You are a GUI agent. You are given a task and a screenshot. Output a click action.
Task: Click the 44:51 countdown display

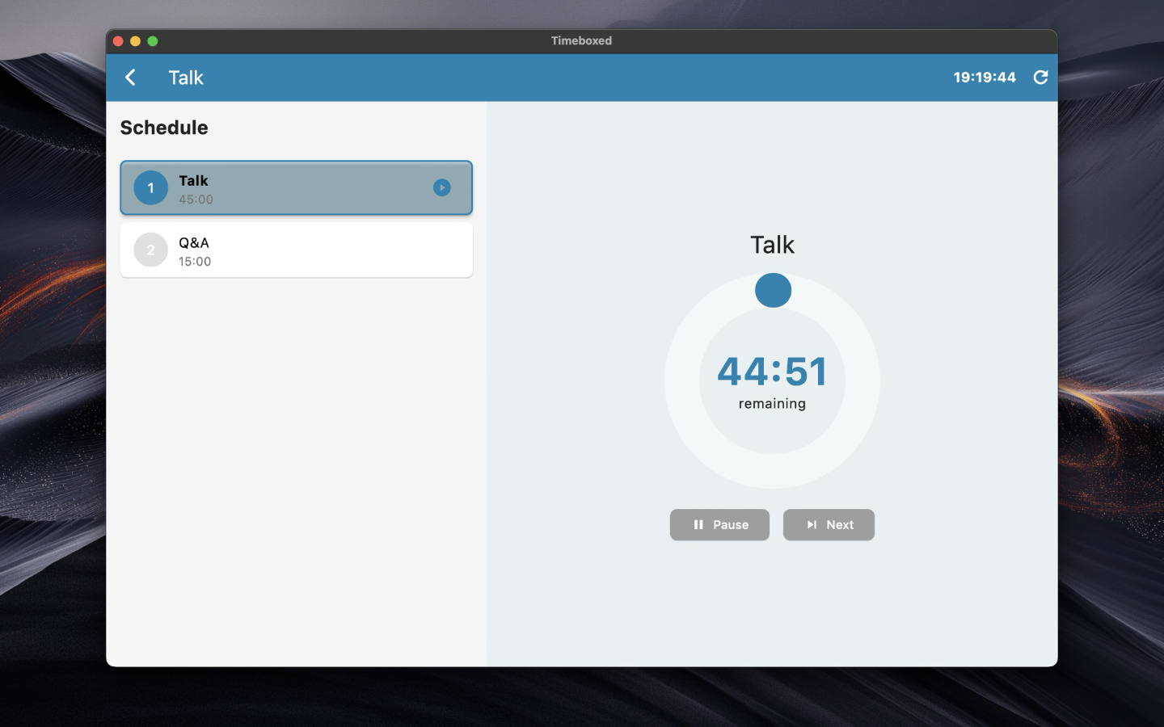coord(772,372)
